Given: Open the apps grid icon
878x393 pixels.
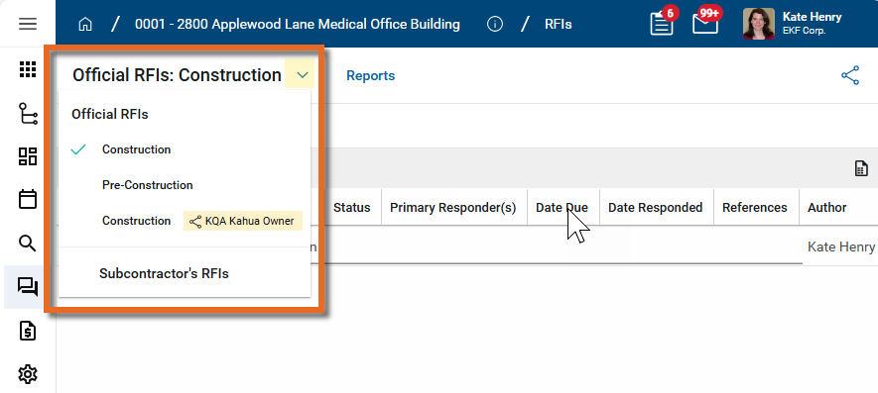Looking at the screenshot, I should 28,69.
